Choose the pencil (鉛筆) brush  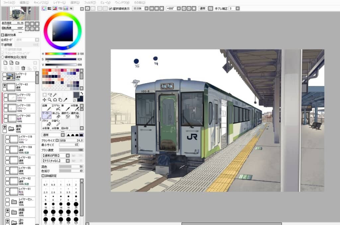(x=46, y=107)
